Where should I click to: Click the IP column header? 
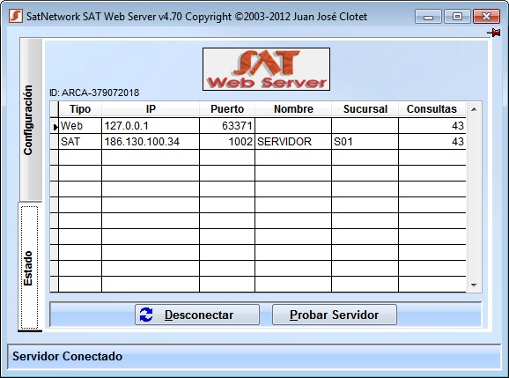pos(151,109)
